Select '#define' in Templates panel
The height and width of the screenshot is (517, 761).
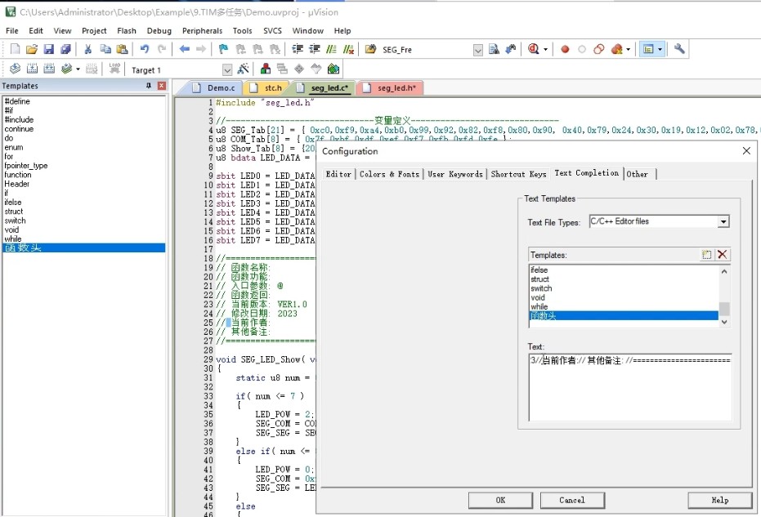coord(84,101)
